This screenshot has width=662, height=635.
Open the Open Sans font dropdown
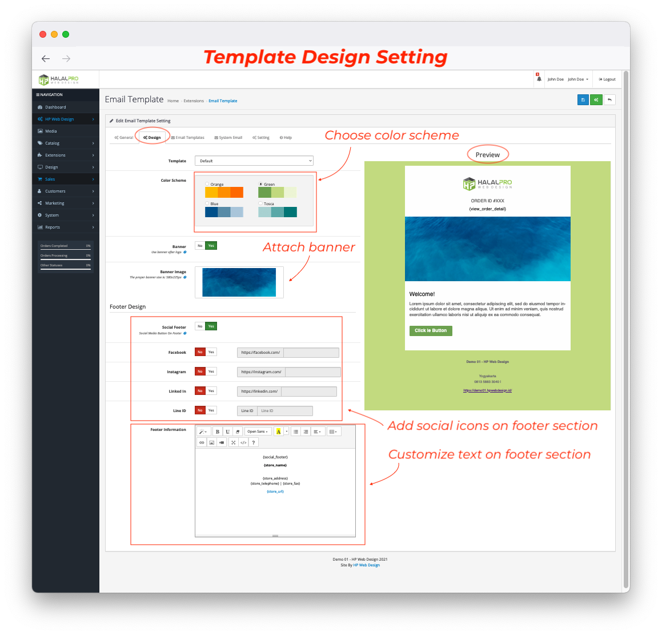(258, 432)
